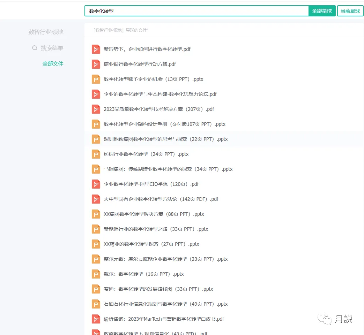Click the search magnifier icon beside 搜索结果
The height and width of the screenshot is (335, 364).
[35, 48]
